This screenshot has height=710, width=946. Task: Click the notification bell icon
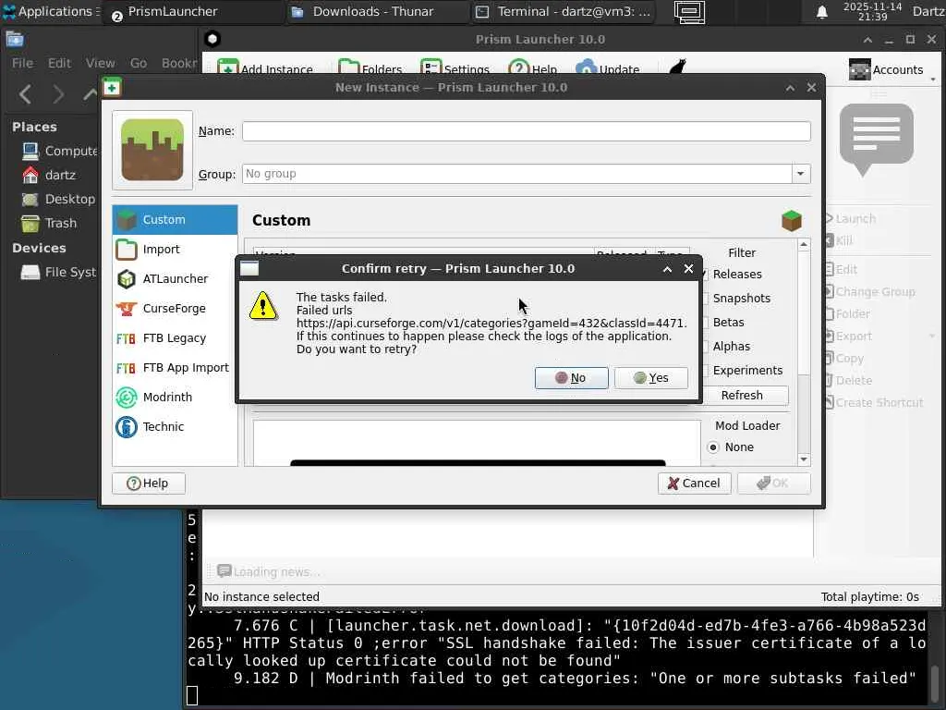click(x=821, y=12)
